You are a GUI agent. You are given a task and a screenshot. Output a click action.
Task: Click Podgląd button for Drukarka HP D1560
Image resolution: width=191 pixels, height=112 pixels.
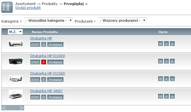55,79
